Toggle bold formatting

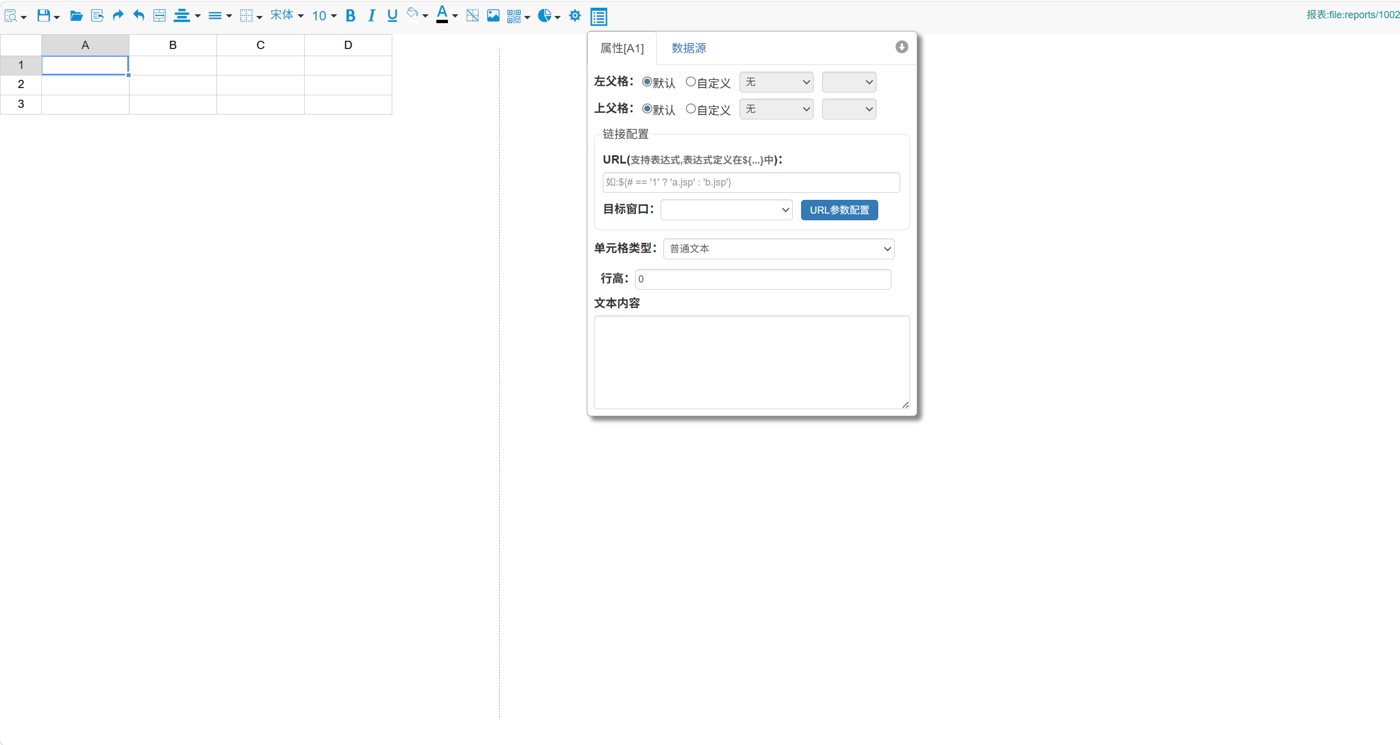(350, 16)
